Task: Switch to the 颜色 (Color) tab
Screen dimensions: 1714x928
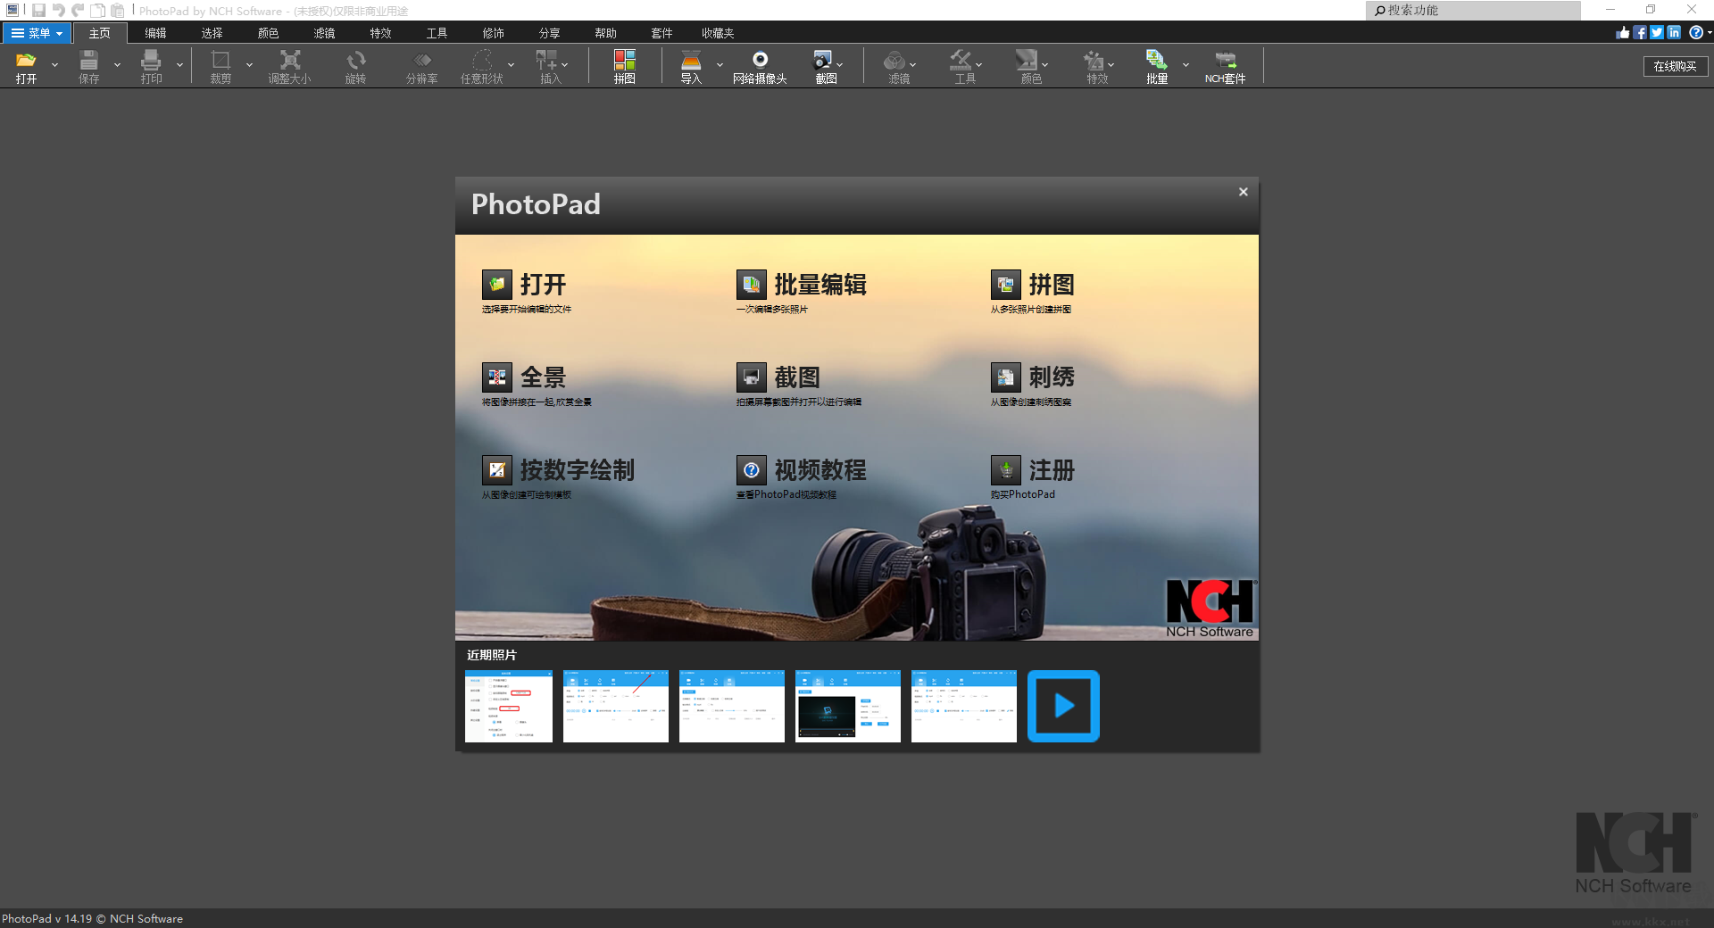Action: 268,33
